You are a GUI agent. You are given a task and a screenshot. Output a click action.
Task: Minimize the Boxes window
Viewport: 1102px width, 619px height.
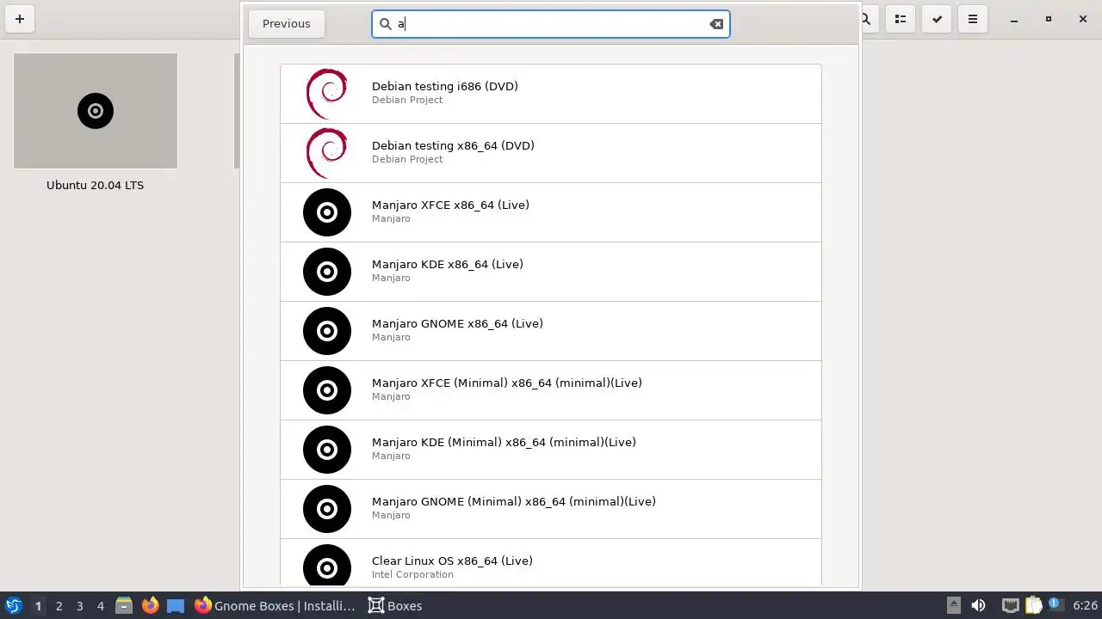pyautogui.click(x=1014, y=19)
